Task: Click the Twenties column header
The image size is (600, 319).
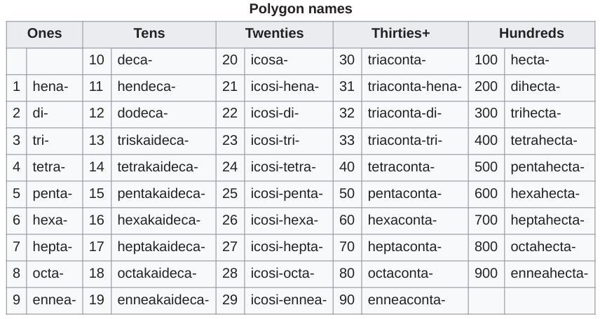Action: click(274, 34)
